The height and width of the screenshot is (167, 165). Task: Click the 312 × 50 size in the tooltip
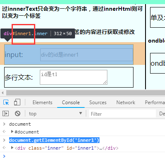pos(63,33)
